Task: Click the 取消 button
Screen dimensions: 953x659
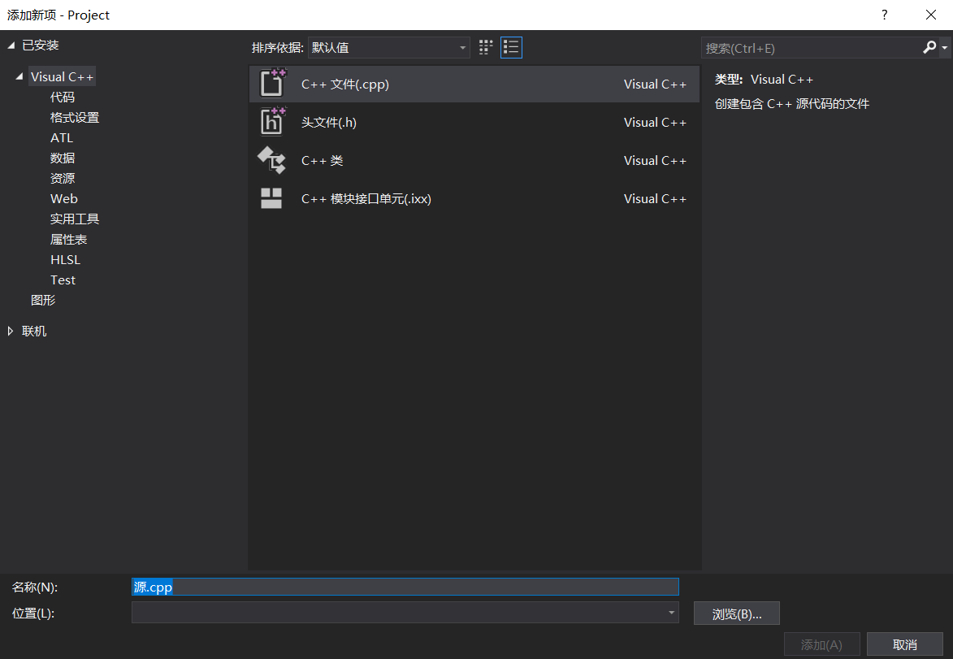Action: [x=904, y=644]
